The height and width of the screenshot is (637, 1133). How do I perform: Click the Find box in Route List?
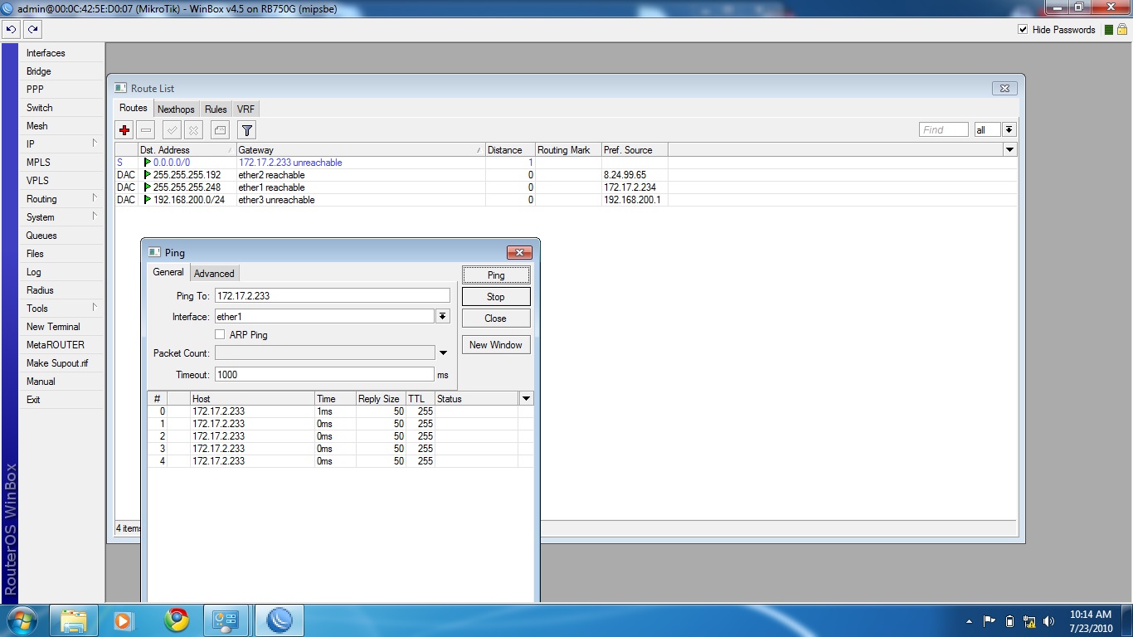pos(944,129)
